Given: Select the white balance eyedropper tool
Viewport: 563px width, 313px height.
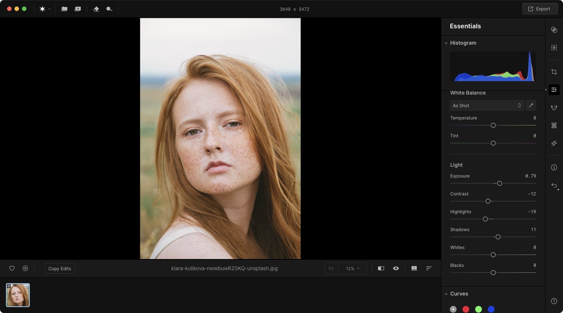Looking at the screenshot, I should tap(531, 105).
